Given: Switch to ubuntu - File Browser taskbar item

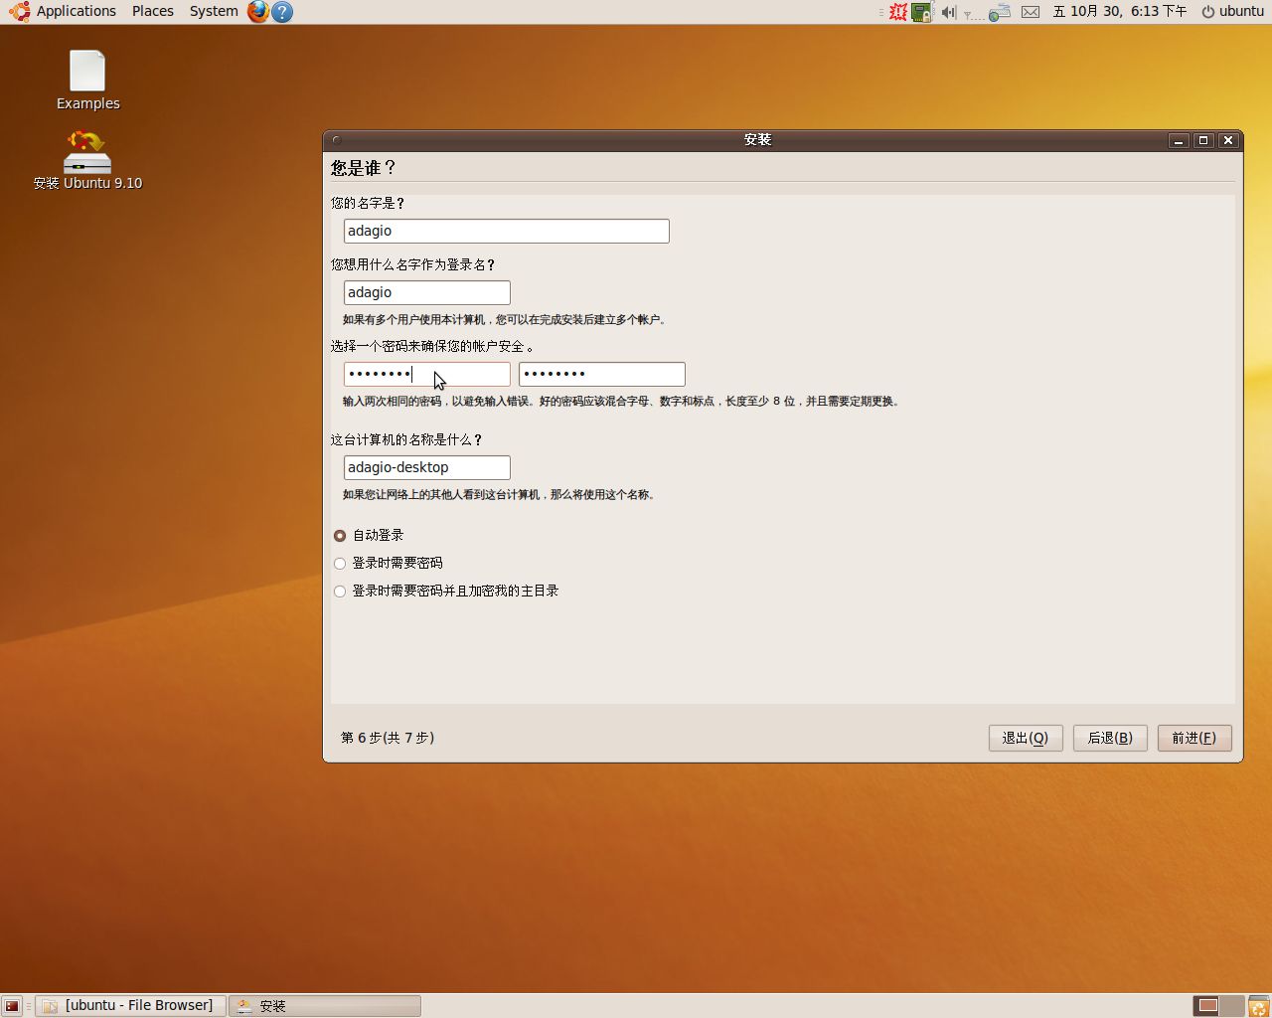Looking at the screenshot, I should click(x=131, y=1005).
